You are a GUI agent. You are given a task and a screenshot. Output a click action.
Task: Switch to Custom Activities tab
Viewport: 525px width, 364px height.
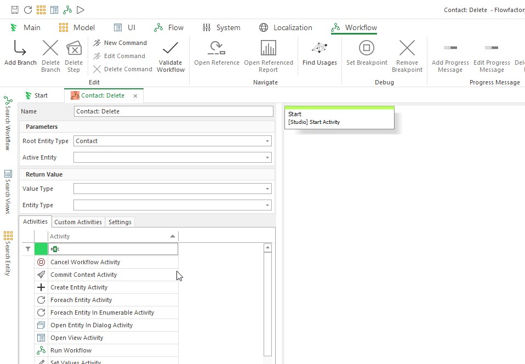coord(78,222)
